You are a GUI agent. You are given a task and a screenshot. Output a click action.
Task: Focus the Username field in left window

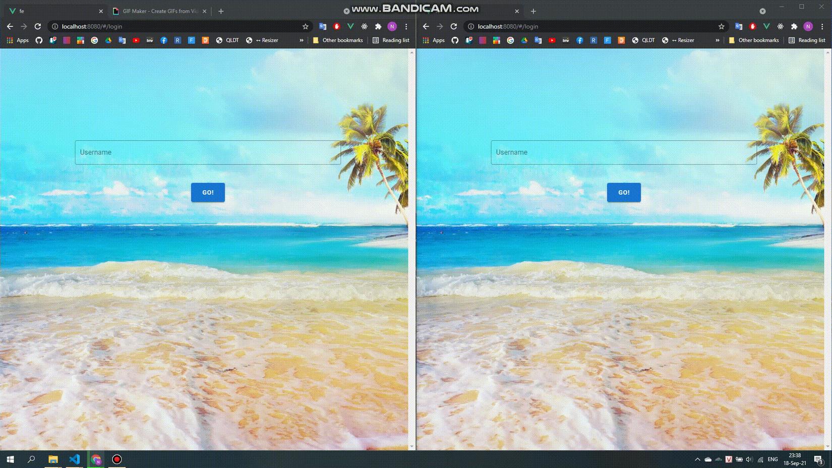(x=208, y=152)
